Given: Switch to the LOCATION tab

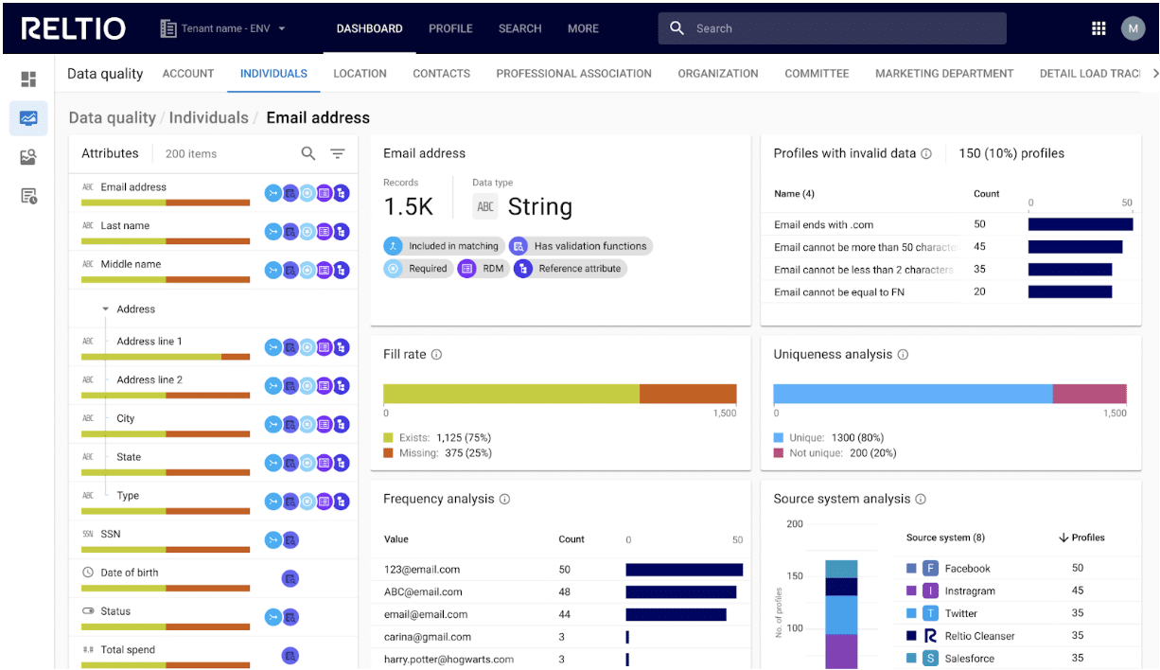Looking at the screenshot, I should [x=360, y=73].
